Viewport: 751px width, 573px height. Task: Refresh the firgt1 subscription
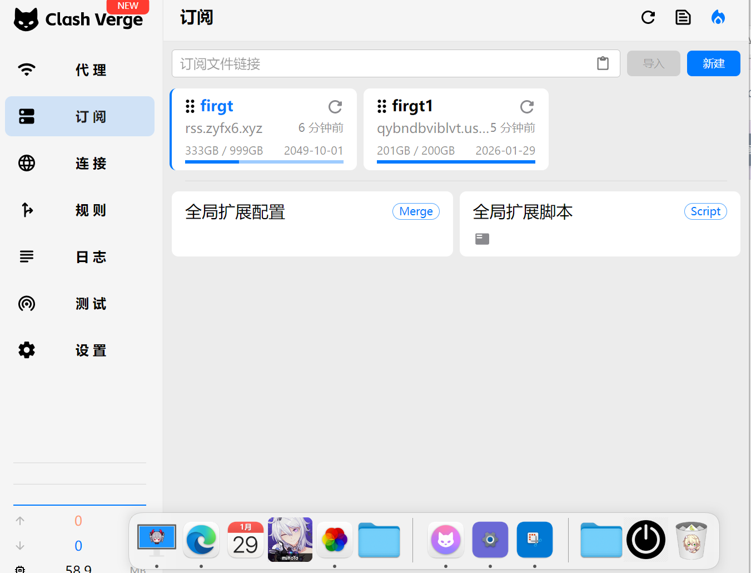(x=526, y=106)
